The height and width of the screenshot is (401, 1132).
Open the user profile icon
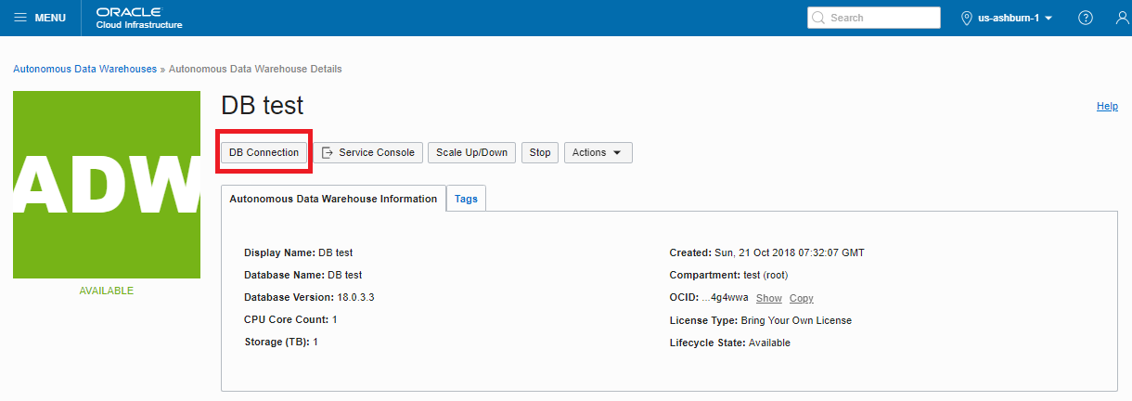1122,18
